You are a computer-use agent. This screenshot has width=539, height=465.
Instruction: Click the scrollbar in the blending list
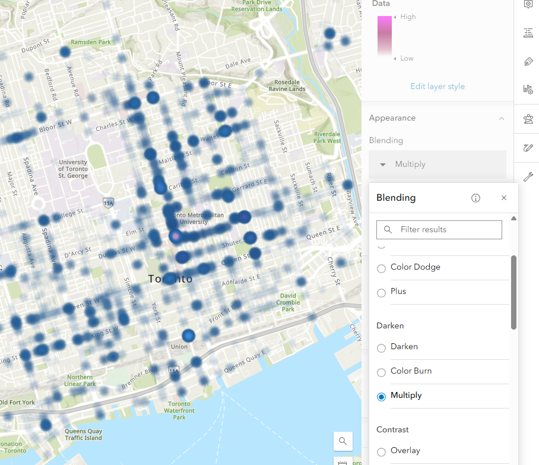click(x=513, y=291)
